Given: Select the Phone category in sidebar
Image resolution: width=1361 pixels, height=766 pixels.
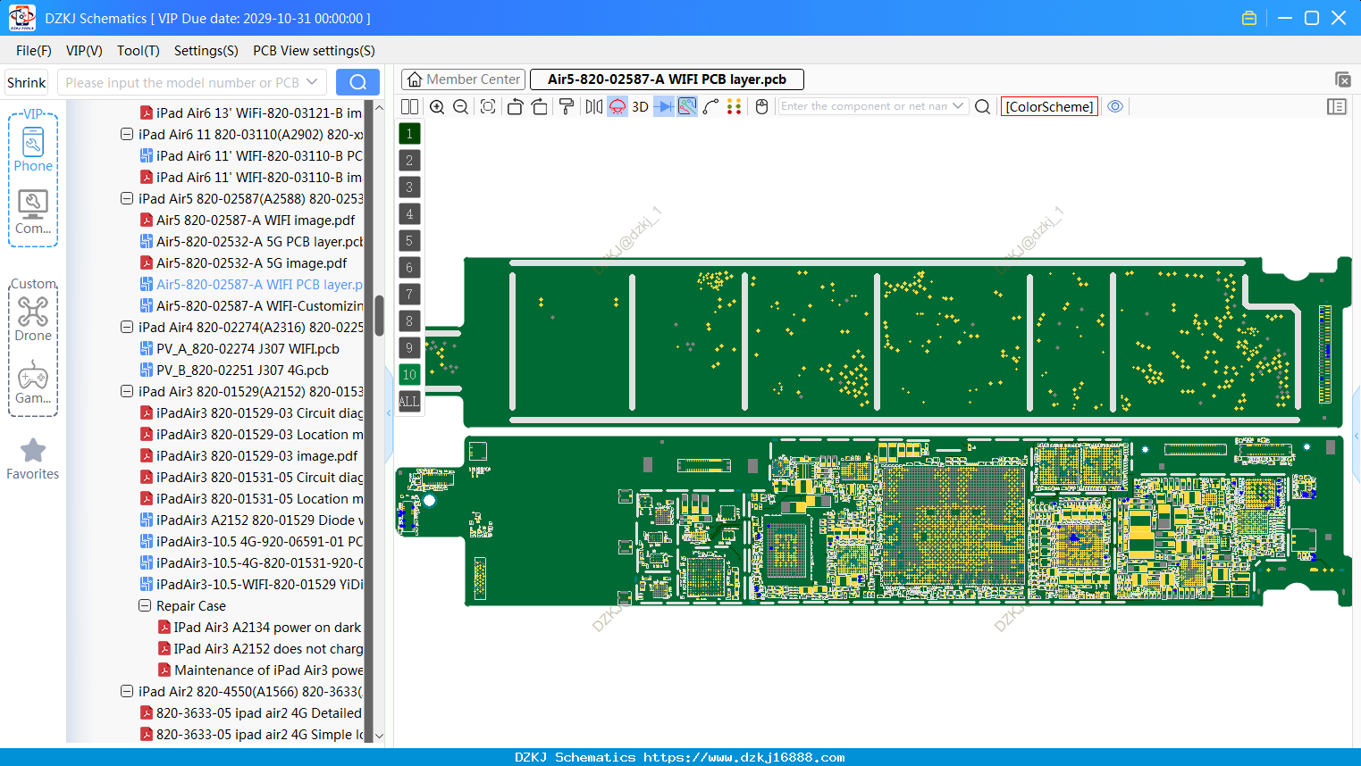Looking at the screenshot, I should tap(33, 149).
